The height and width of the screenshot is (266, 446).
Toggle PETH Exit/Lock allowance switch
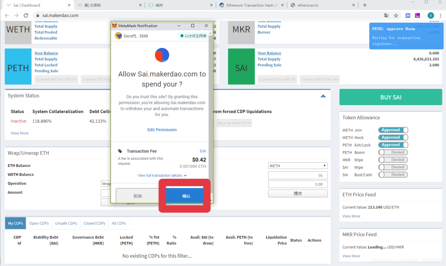(x=393, y=145)
